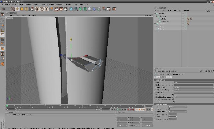The height and width of the screenshot is (129, 214).
Task: Select the Move tool in toolbar
Action: [17, 9]
